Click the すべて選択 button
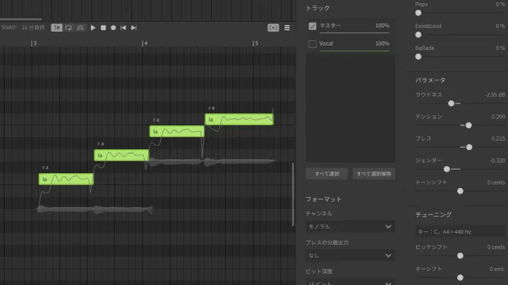 click(327, 174)
